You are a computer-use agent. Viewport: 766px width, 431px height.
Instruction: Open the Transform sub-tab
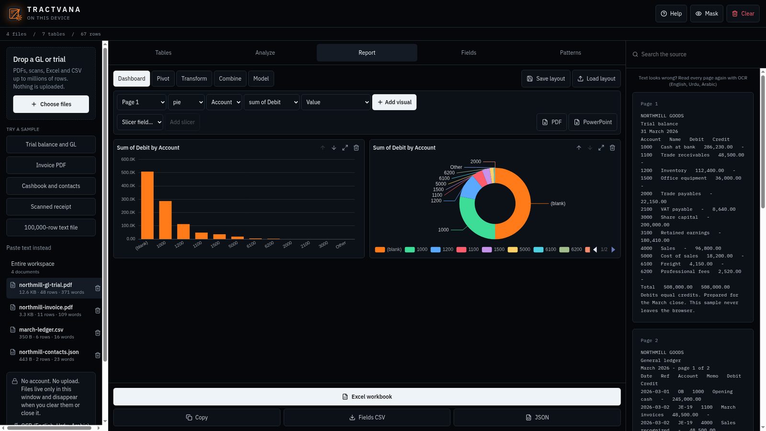click(194, 79)
